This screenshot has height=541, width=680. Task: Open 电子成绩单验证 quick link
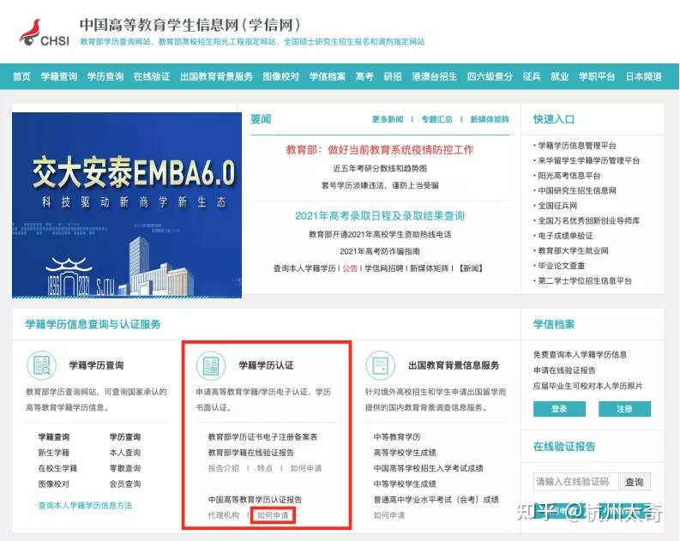(565, 236)
